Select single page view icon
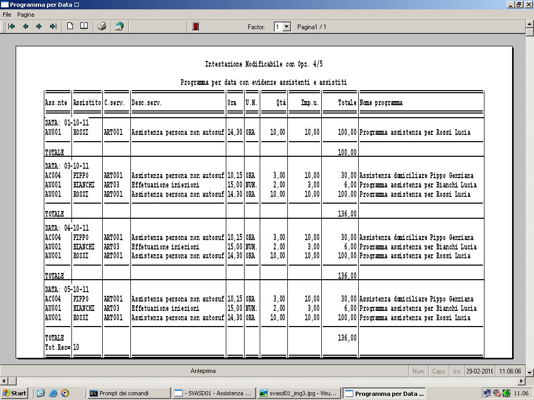The image size is (534, 400). [x=70, y=26]
